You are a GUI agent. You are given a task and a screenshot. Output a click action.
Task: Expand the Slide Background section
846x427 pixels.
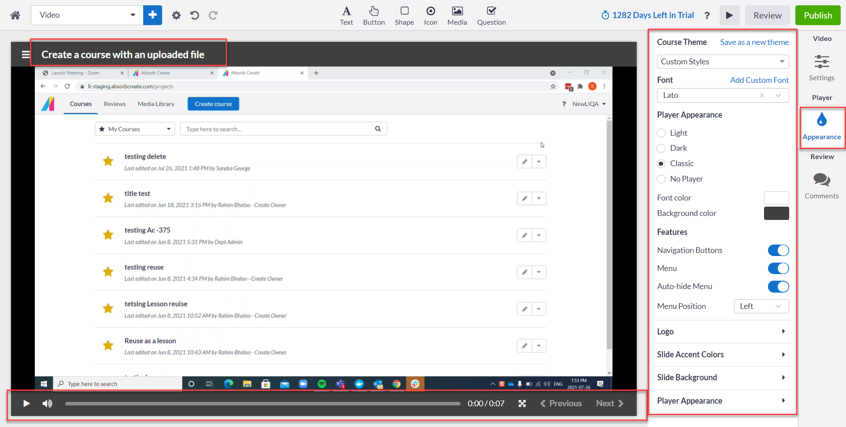[x=723, y=378]
